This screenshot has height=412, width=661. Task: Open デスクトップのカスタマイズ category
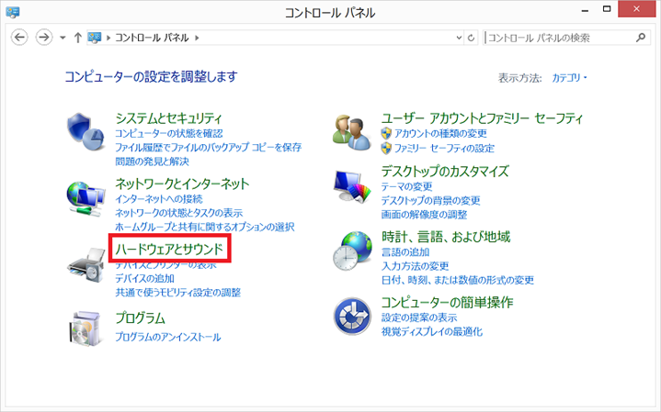click(x=445, y=172)
